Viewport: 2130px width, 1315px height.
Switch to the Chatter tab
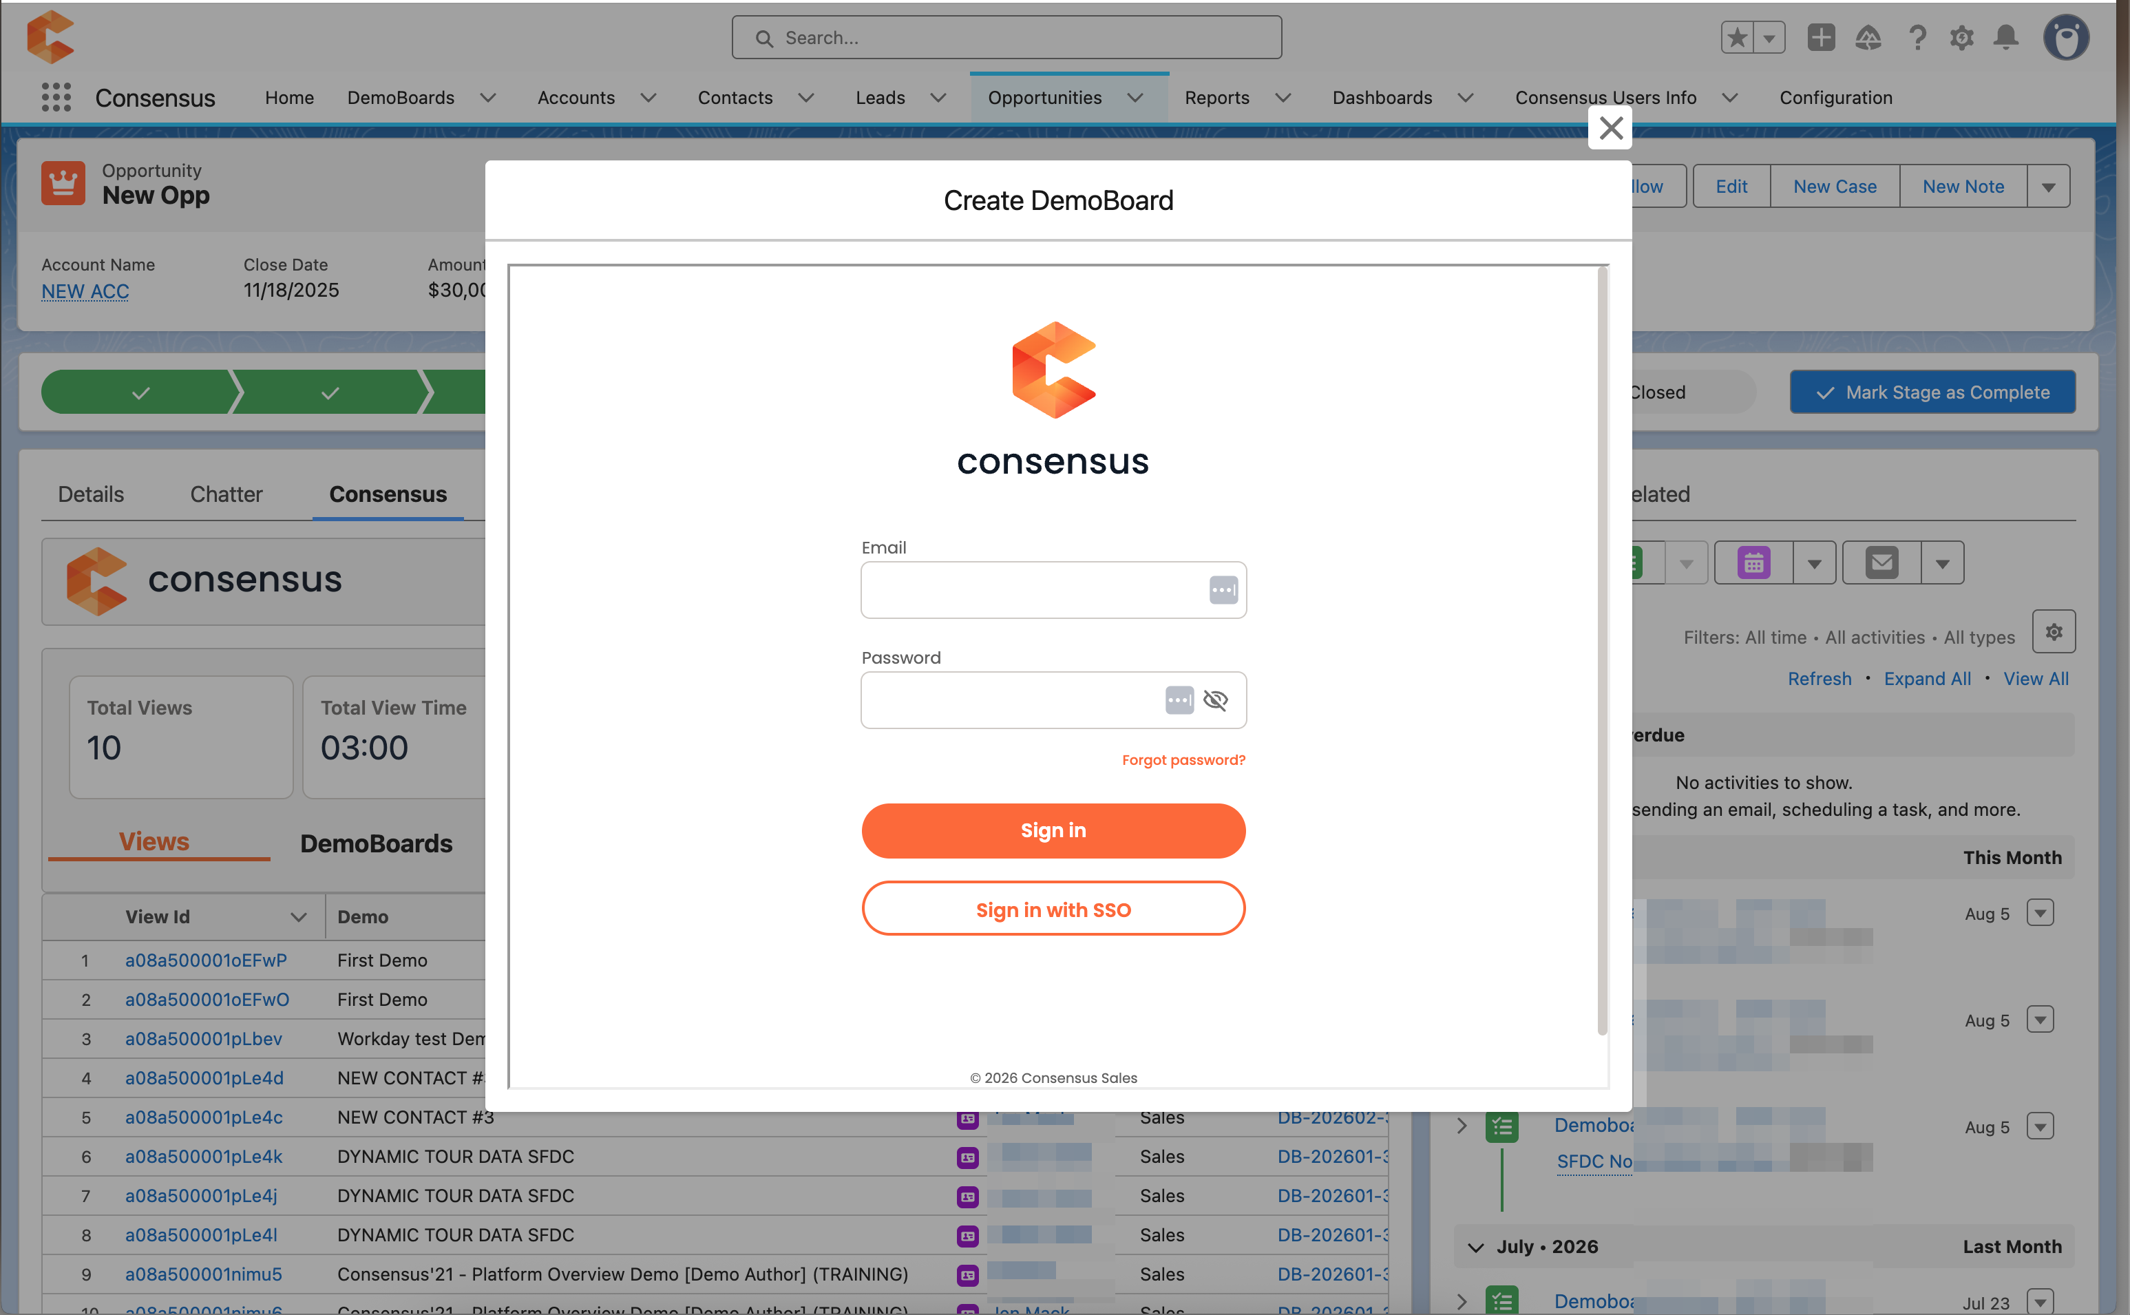point(226,494)
